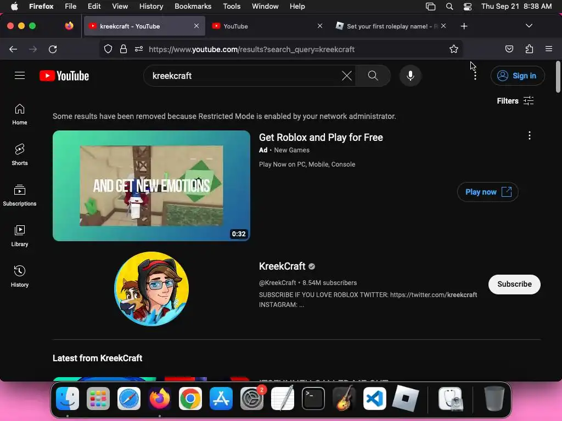562x421 pixels.
Task: Go to the YouTube logo home link
Action: [x=64, y=76]
